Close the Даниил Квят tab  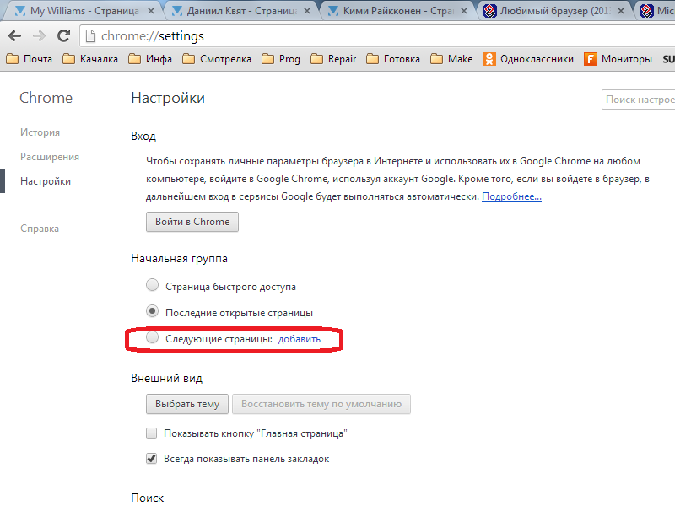tap(307, 11)
